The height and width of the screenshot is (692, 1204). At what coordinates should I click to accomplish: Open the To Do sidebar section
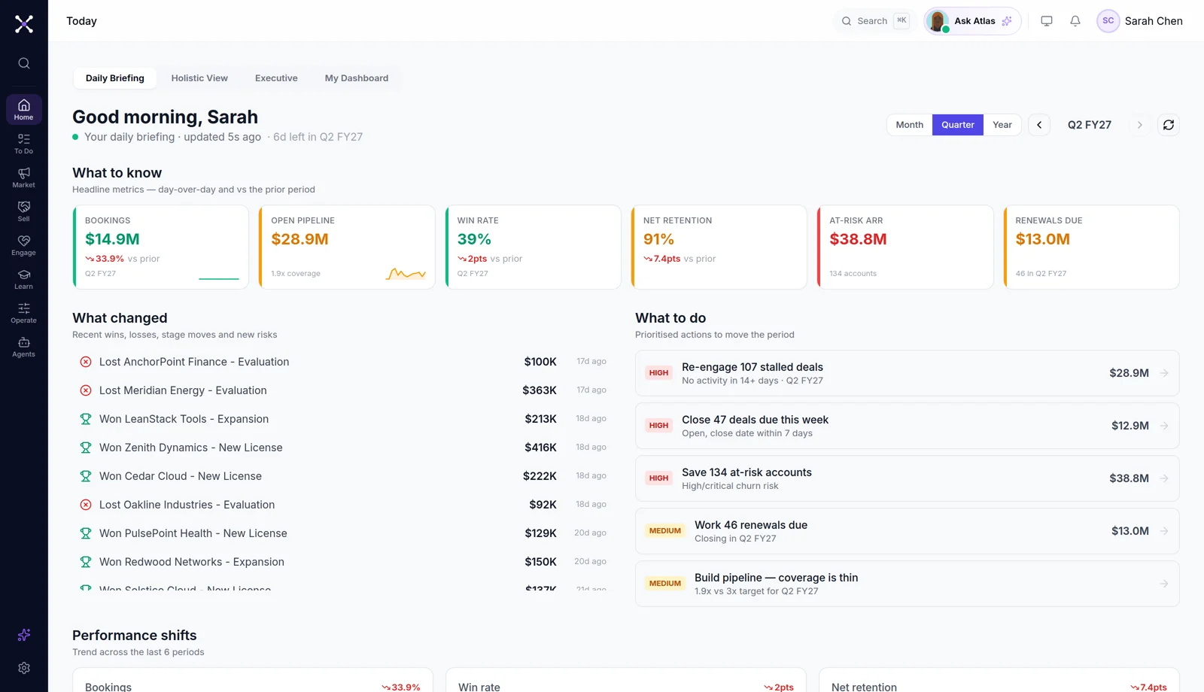tap(23, 144)
